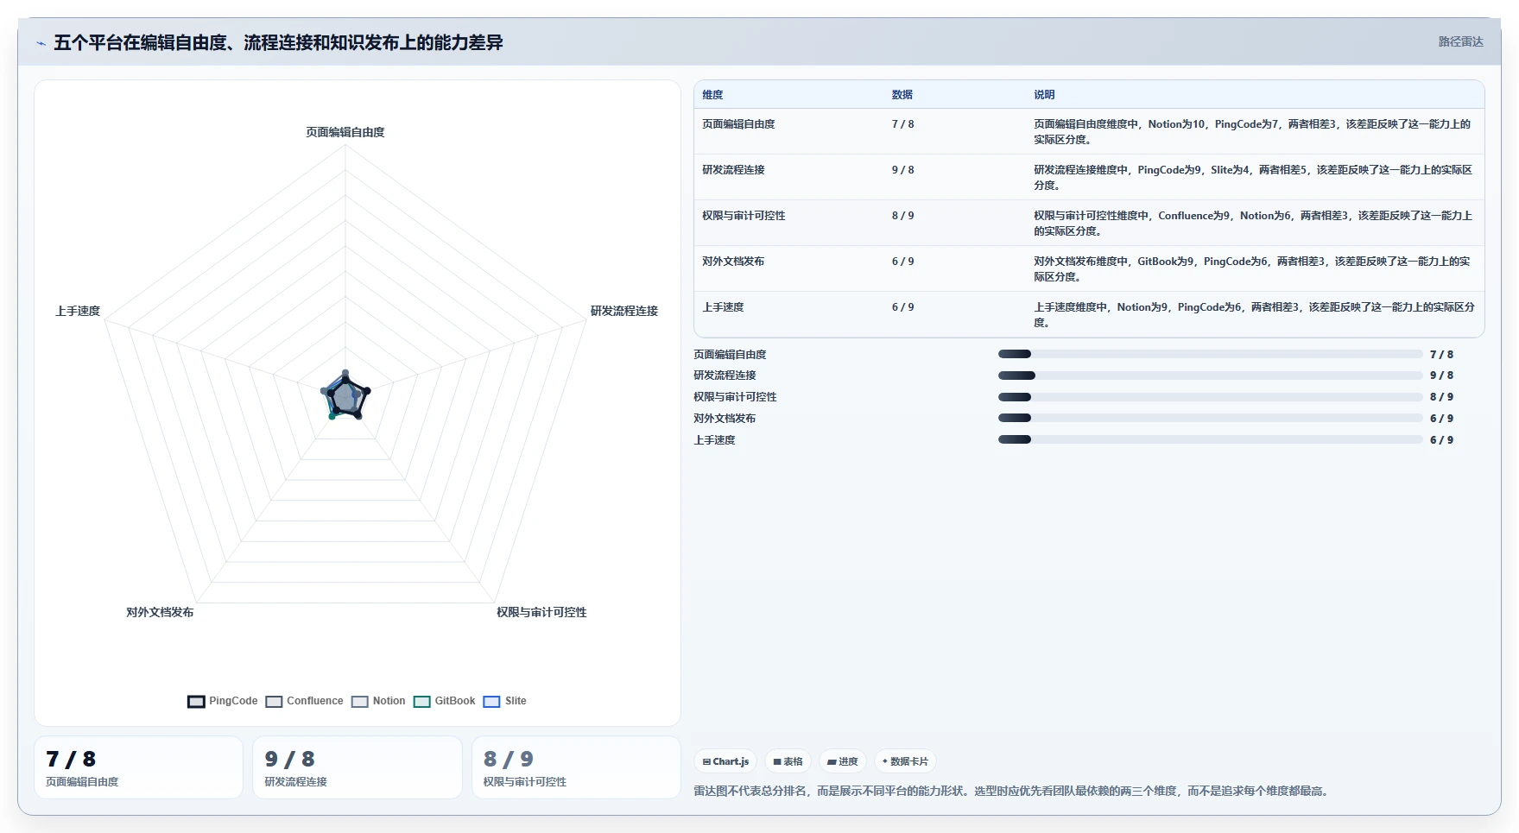Click the 页面编辑自由度 progress bar
Viewport: 1519px width, 833px height.
pyautogui.click(x=1210, y=354)
